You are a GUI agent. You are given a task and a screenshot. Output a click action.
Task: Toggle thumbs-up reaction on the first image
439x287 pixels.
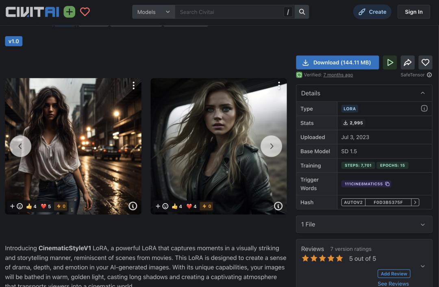click(x=31, y=206)
